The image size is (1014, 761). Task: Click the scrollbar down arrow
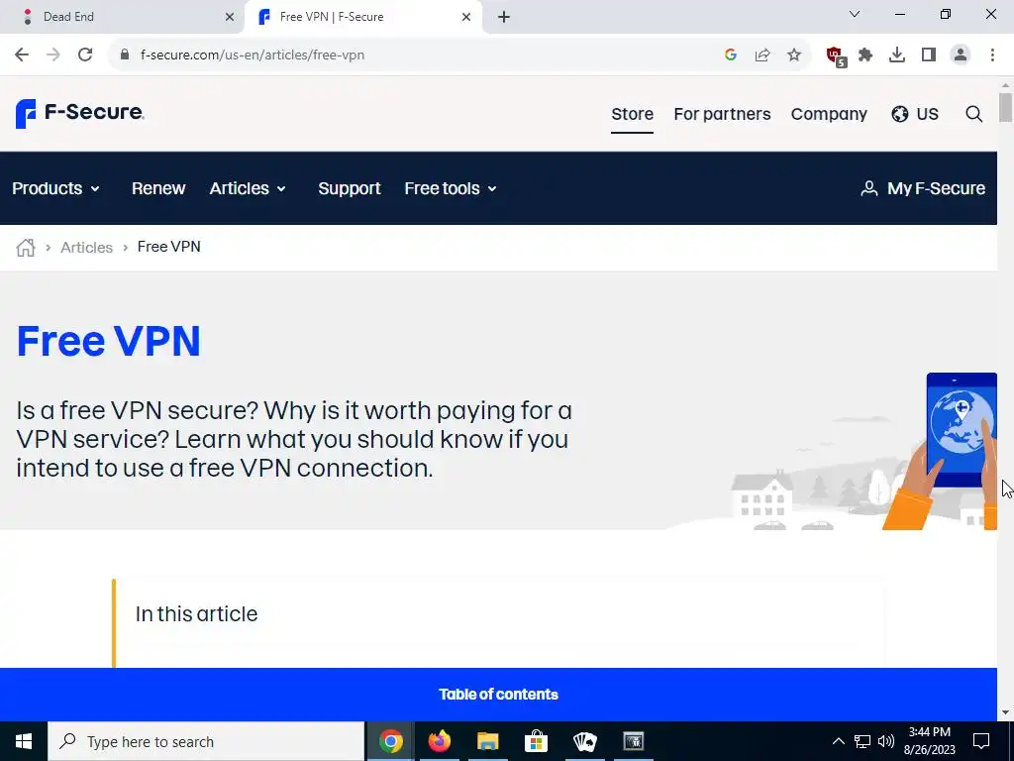pos(1005,712)
